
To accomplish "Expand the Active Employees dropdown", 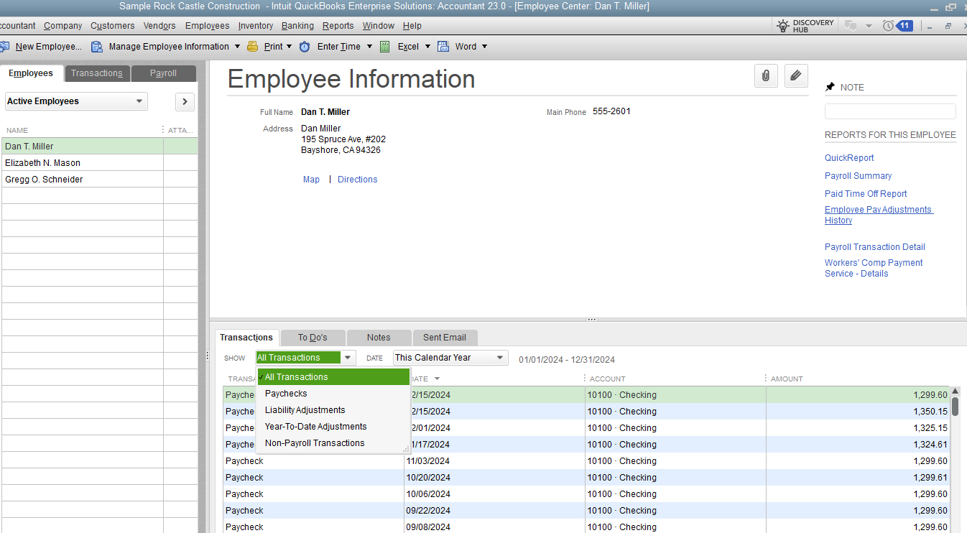I will pyautogui.click(x=139, y=101).
